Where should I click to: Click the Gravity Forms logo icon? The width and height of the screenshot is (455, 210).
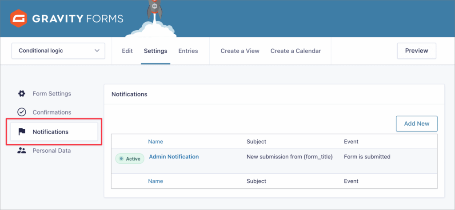(18, 19)
